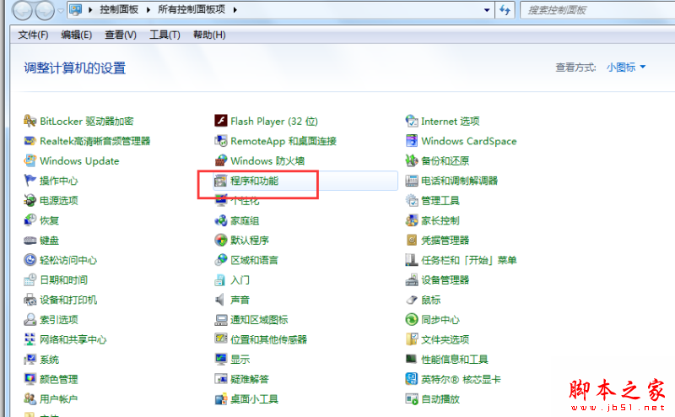Open the Flash Player (32 位) icon

(x=221, y=121)
